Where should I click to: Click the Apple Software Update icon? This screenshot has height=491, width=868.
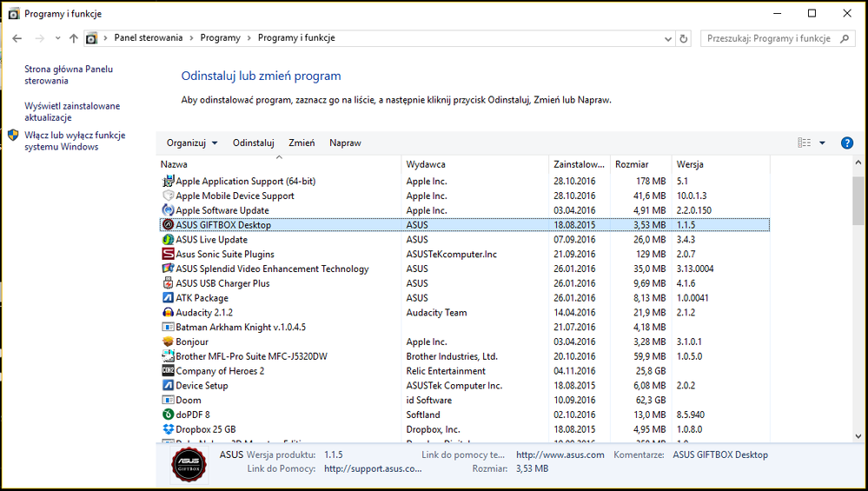coord(168,210)
